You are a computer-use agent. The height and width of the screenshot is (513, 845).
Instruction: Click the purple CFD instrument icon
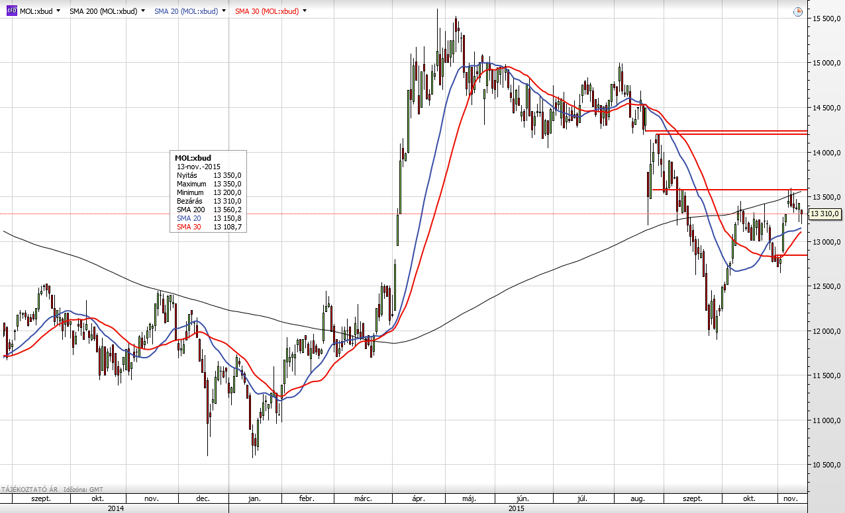(11, 11)
